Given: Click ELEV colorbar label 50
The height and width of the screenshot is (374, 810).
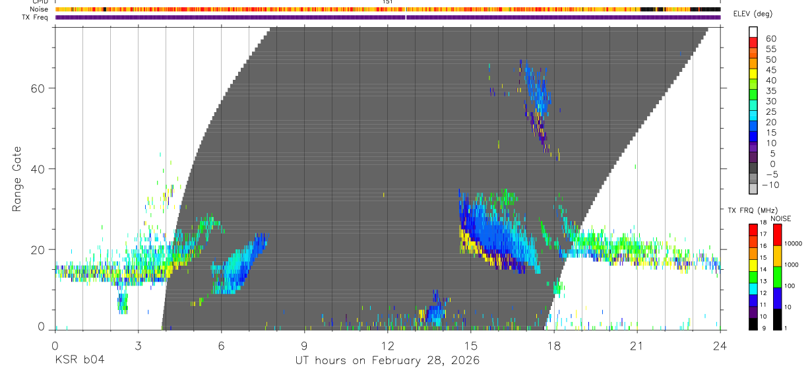Looking at the screenshot, I should 770,59.
